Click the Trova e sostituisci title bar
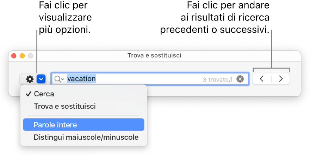310x155 pixels. click(x=154, y=56)
